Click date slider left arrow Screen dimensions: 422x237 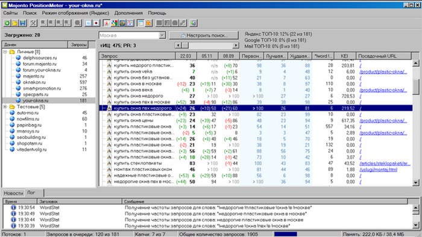[178, 45]
